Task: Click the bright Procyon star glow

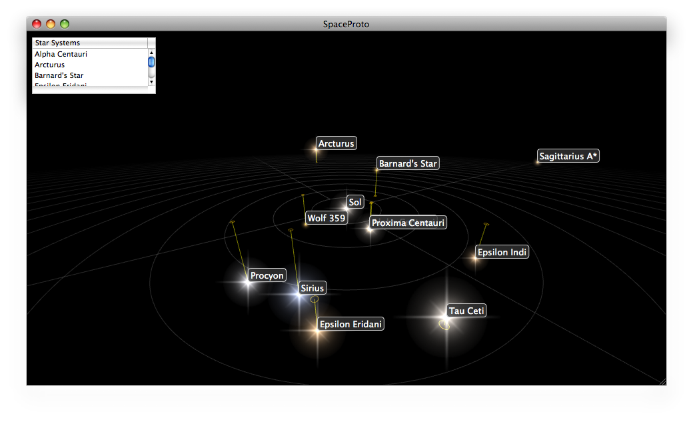Action: (247, 282)
